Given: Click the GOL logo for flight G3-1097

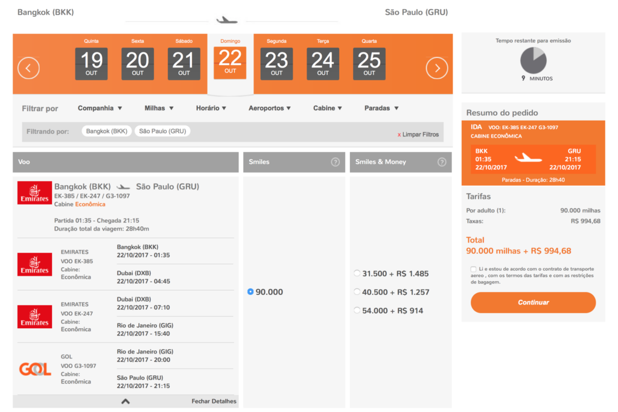Looking at the screenshot, I should tap(35, 369).
